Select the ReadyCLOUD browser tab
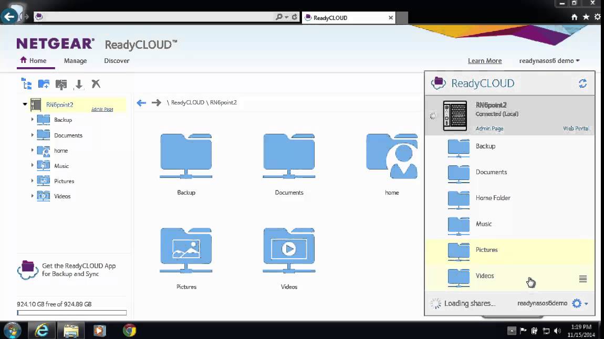604x339 pixels. (349, 18)
